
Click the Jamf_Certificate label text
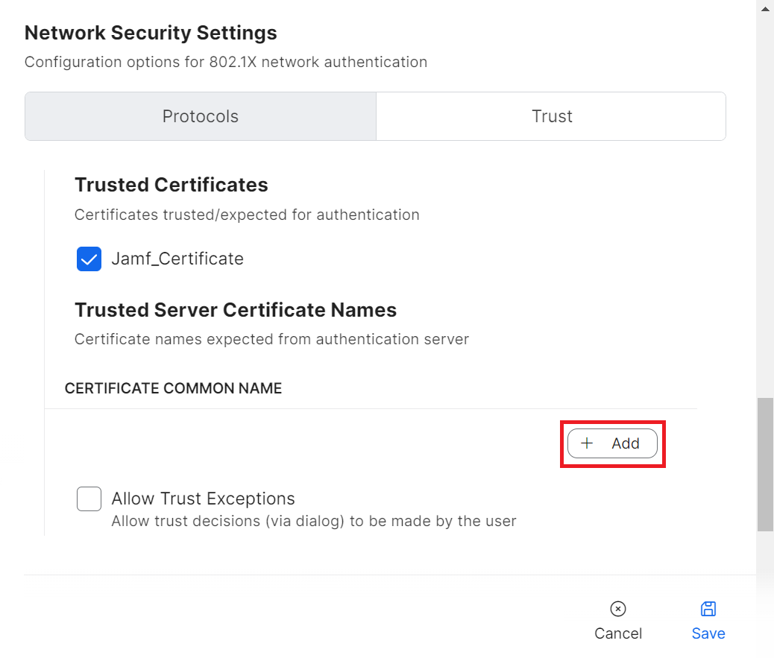[x=177, y=259]
